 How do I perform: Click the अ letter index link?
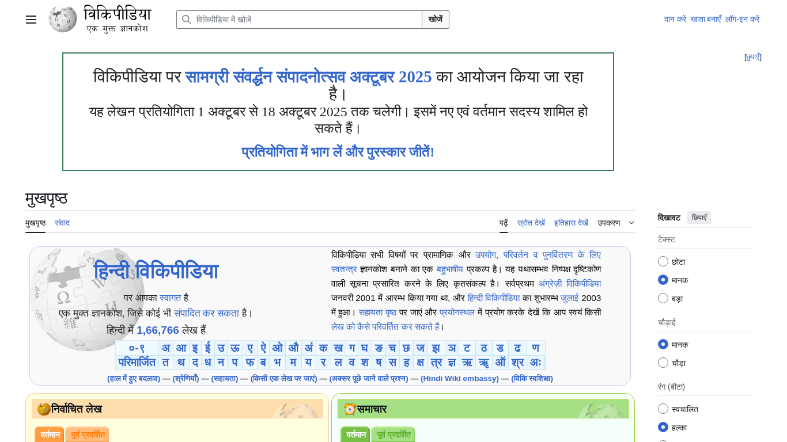pos(166,348)
